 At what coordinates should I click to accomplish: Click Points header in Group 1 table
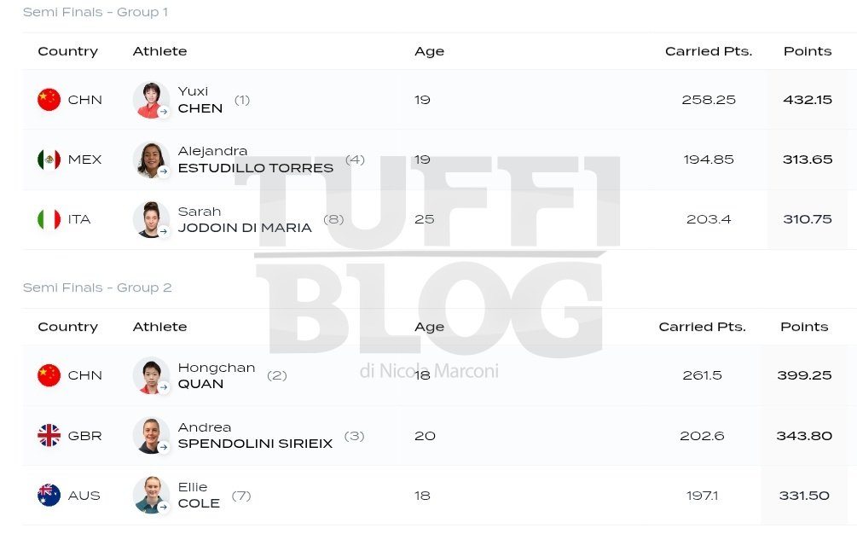[x=808, y=51]
